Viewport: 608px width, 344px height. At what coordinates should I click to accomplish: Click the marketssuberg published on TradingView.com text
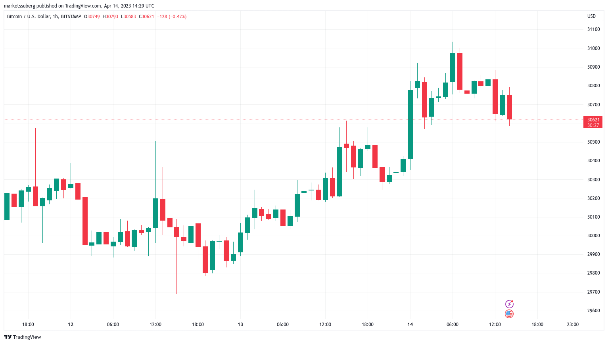point(79,6)
